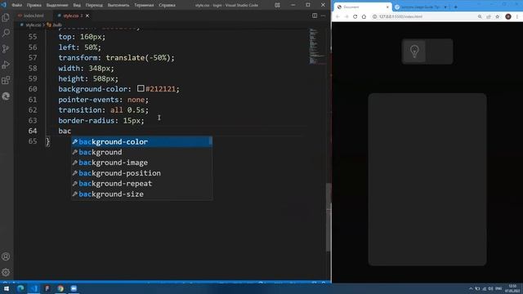Open the Extensions view

(6, 80)
